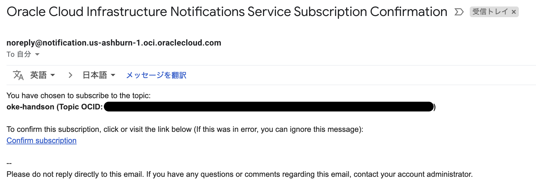536x191 pixels.
Task: Click the "Topic OCID:" label text
Action: tap(81, 107)
